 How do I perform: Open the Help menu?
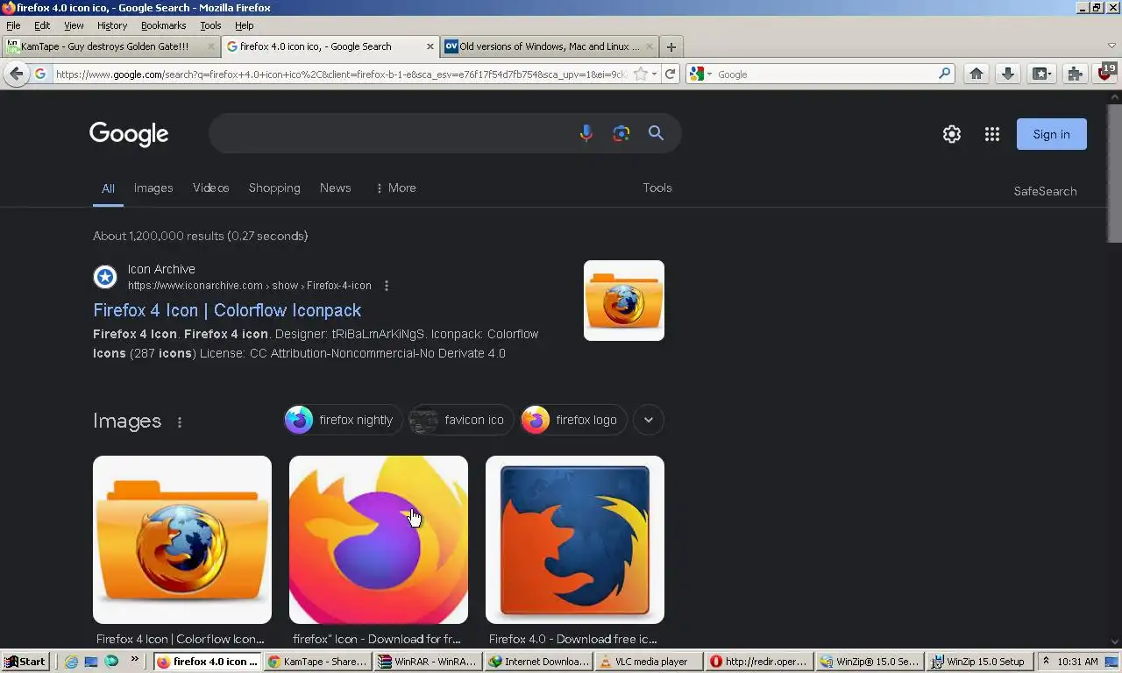click(x=245, y=25)
